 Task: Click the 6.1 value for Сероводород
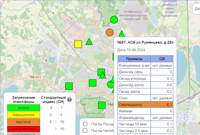coord(169,105)
